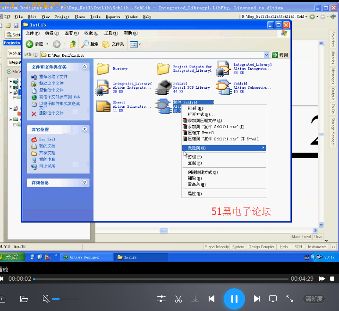Choose Cut (剪切) in context menu

point(224,157)
